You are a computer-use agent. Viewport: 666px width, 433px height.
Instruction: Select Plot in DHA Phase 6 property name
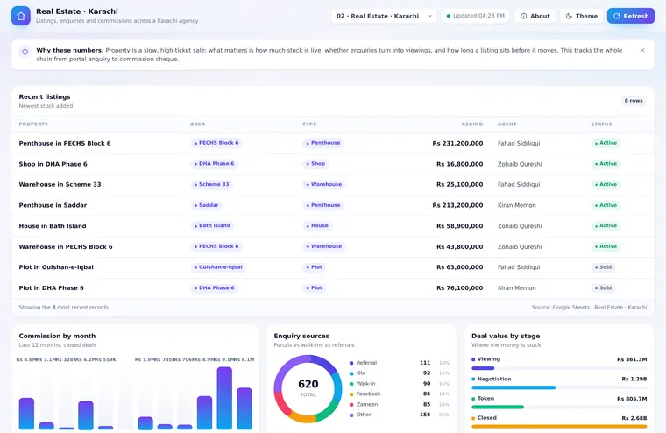pos(52,288)
